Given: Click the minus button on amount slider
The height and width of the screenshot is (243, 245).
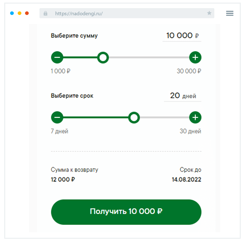Looking at the screenshot, I should (x=57, y=58).
